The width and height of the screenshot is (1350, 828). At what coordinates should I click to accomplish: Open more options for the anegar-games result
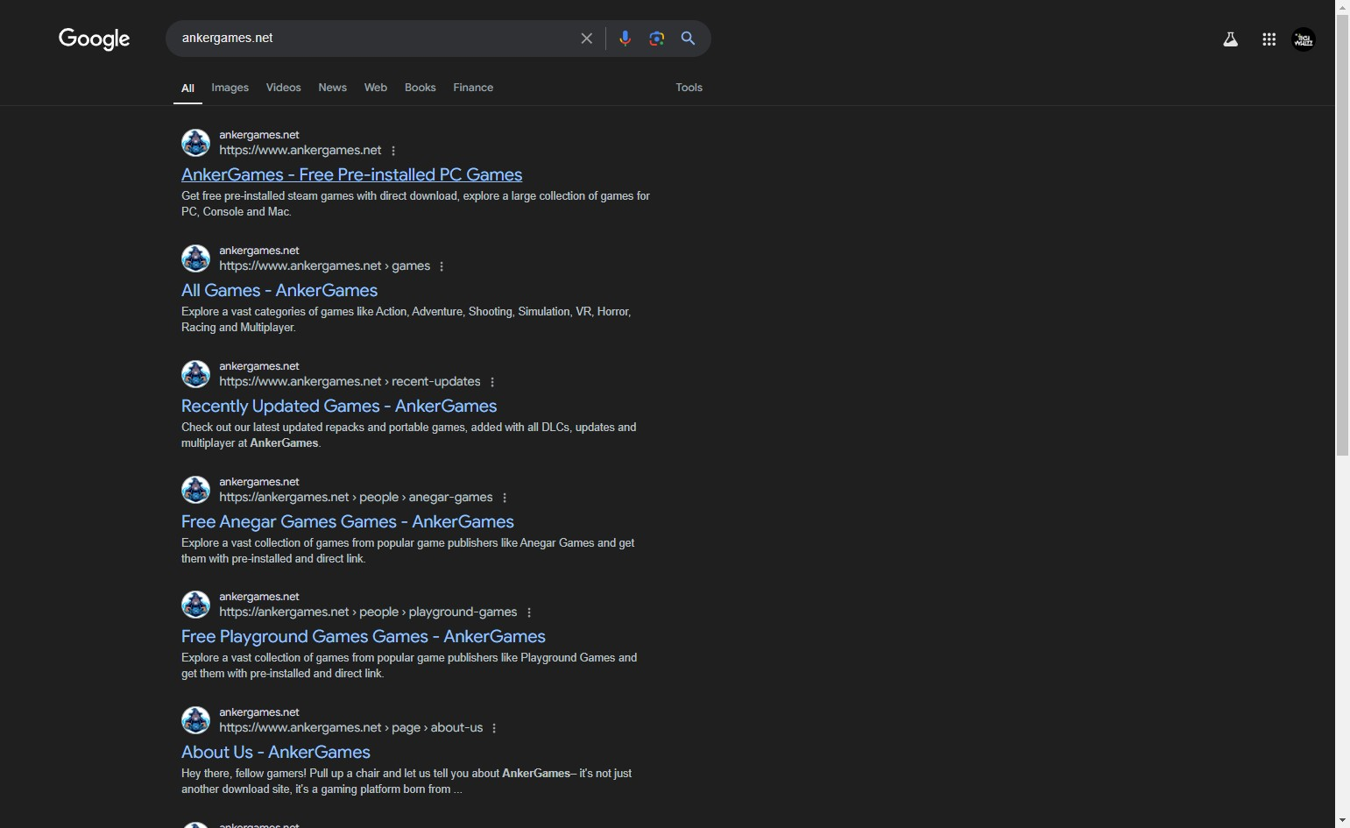pyautogui.click(x=505, y=498)
